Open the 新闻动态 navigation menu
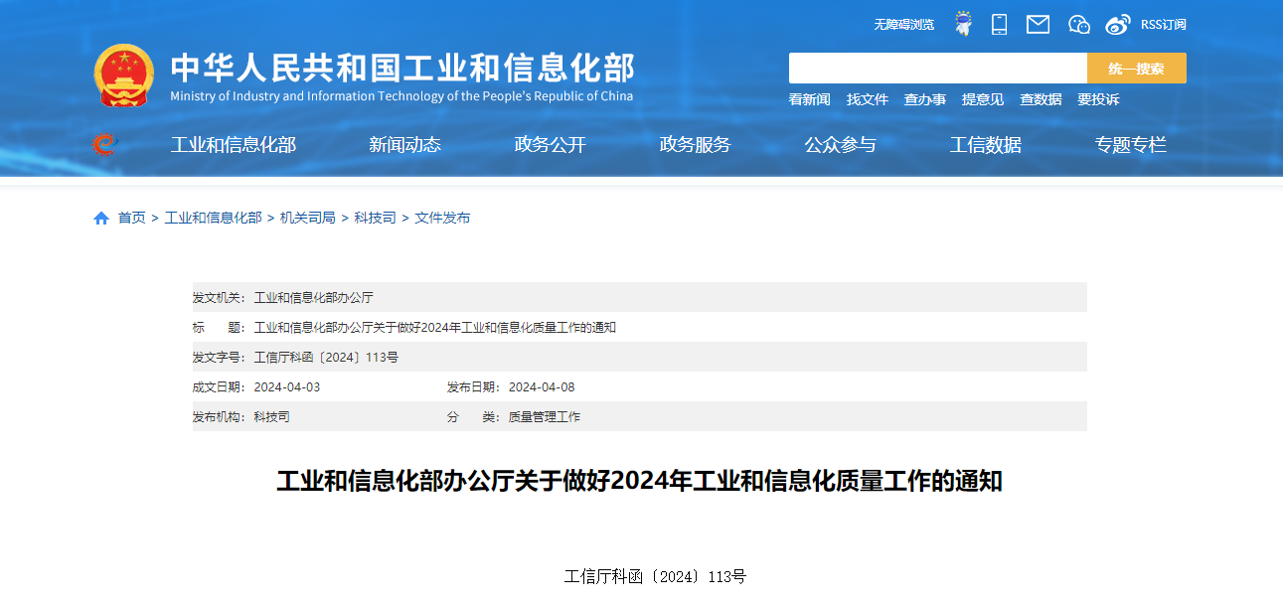The image size is (1283, 606). click(x=404, y=145)
